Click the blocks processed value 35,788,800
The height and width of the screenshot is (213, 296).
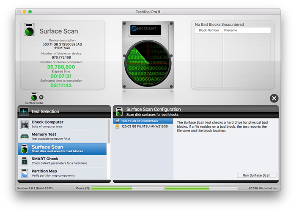click(61, 67)
